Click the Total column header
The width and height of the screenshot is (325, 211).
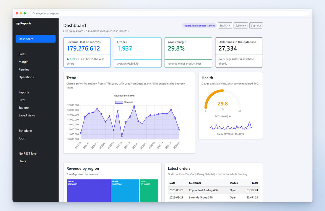pyautogui.click(x=254, y=183)
